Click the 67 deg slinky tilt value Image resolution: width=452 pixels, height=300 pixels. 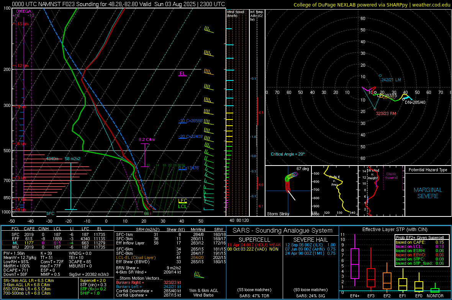click(x=303, y=169)
